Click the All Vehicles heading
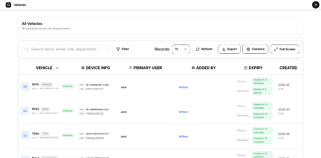Image resolution: width=321 pixels, height=158 pixels. 32,24
